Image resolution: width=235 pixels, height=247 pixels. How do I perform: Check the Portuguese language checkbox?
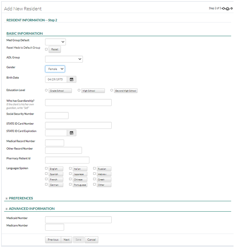click(70, 185)
